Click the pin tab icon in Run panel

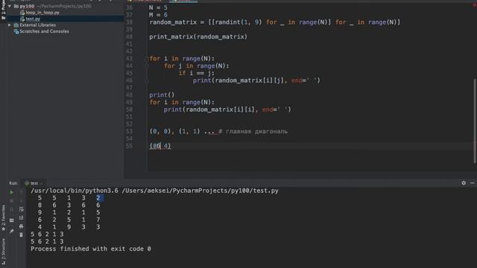[12, 232]
